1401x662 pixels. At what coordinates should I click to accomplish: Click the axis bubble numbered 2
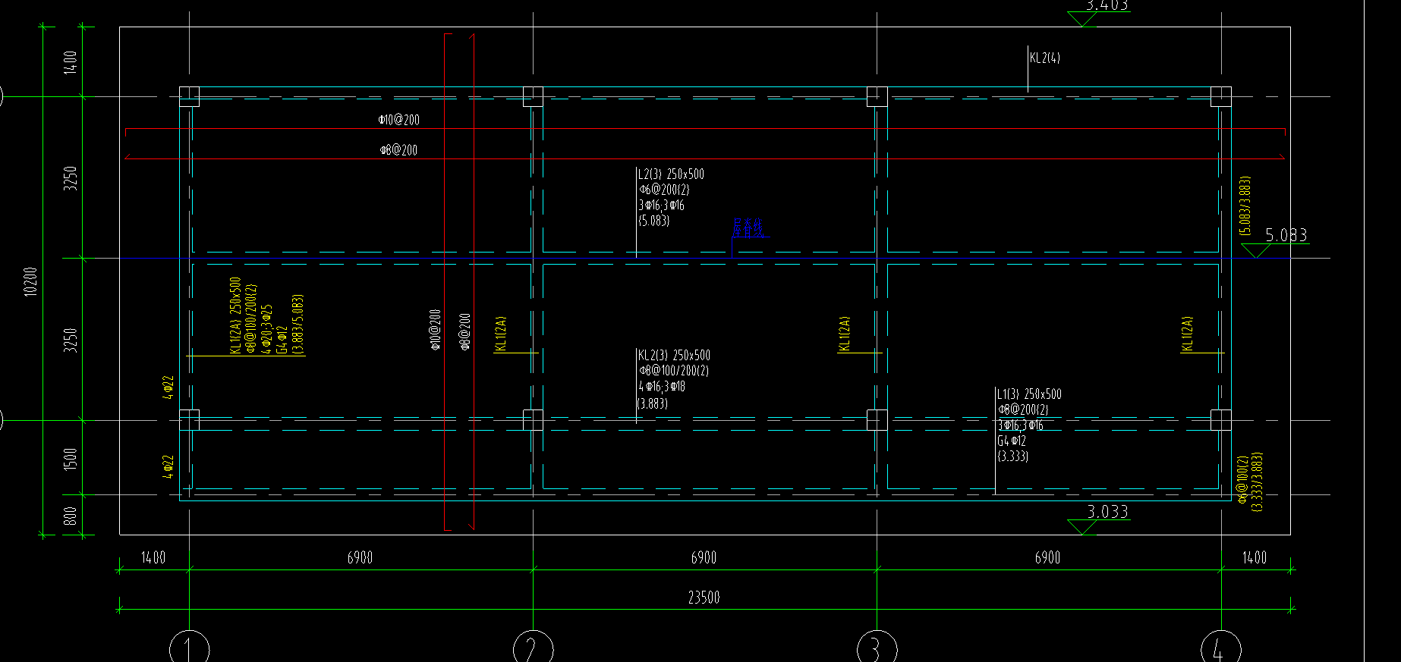click(x=534, y=649)
